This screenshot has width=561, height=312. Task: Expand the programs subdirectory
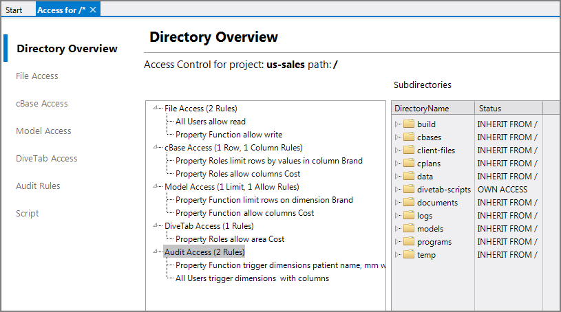(396, 241)
